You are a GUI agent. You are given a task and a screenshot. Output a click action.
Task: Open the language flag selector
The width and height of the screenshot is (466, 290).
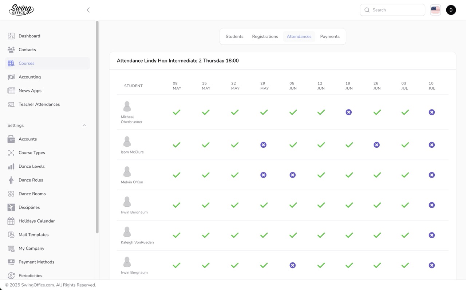coord(435,10)
